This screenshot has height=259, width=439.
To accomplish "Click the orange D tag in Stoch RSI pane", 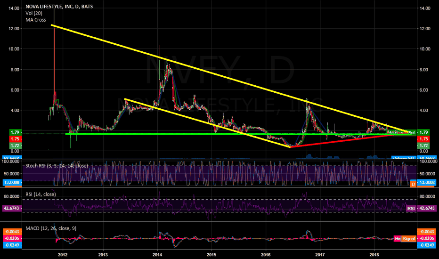I will coord(413,184).
